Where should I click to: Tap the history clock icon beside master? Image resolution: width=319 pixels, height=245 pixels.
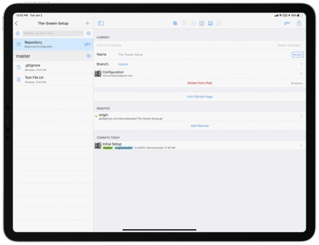[x=88, y=56]
